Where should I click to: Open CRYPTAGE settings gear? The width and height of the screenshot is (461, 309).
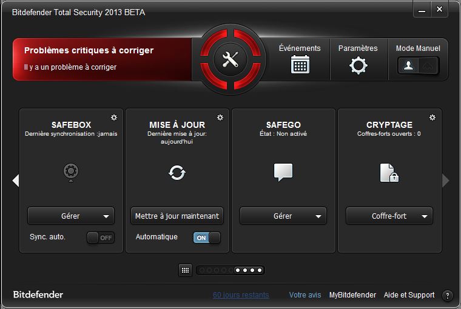(432, 118)
